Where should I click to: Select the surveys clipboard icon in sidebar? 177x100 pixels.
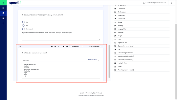coord(3,13)
